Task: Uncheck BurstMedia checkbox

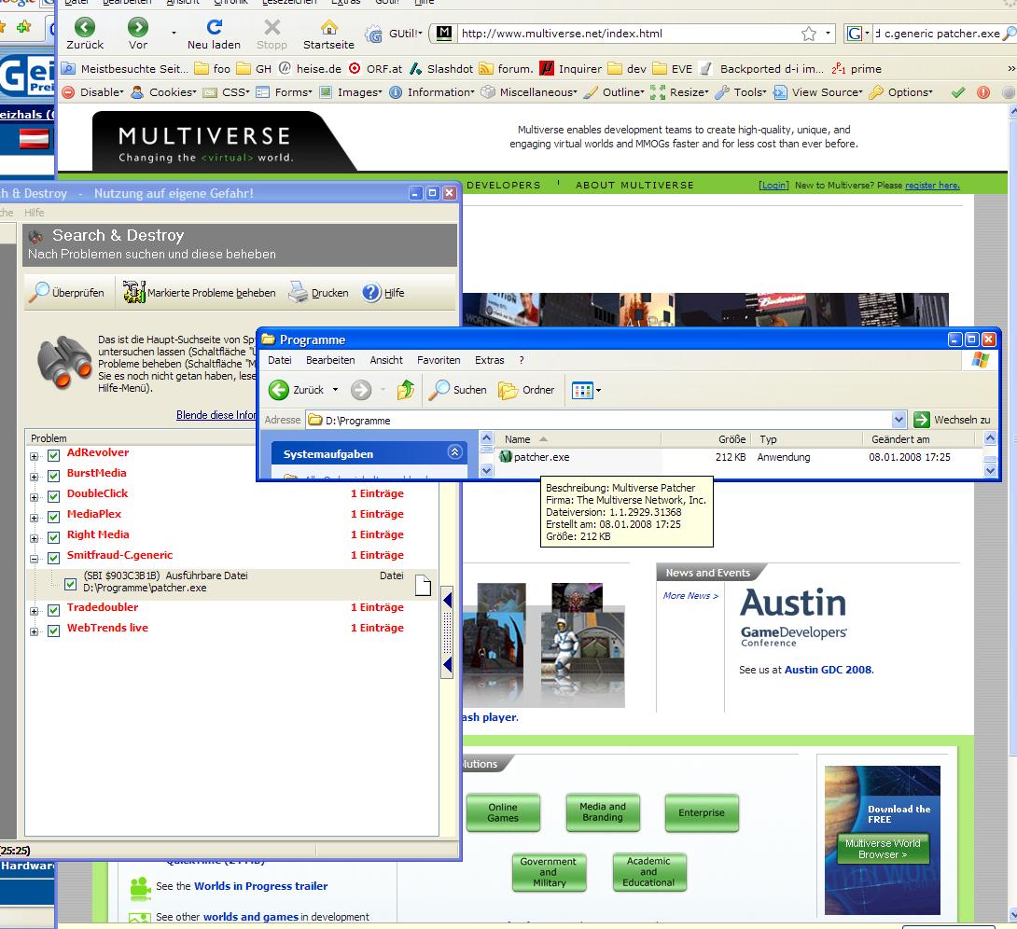Action: click(x=54, y=477)
